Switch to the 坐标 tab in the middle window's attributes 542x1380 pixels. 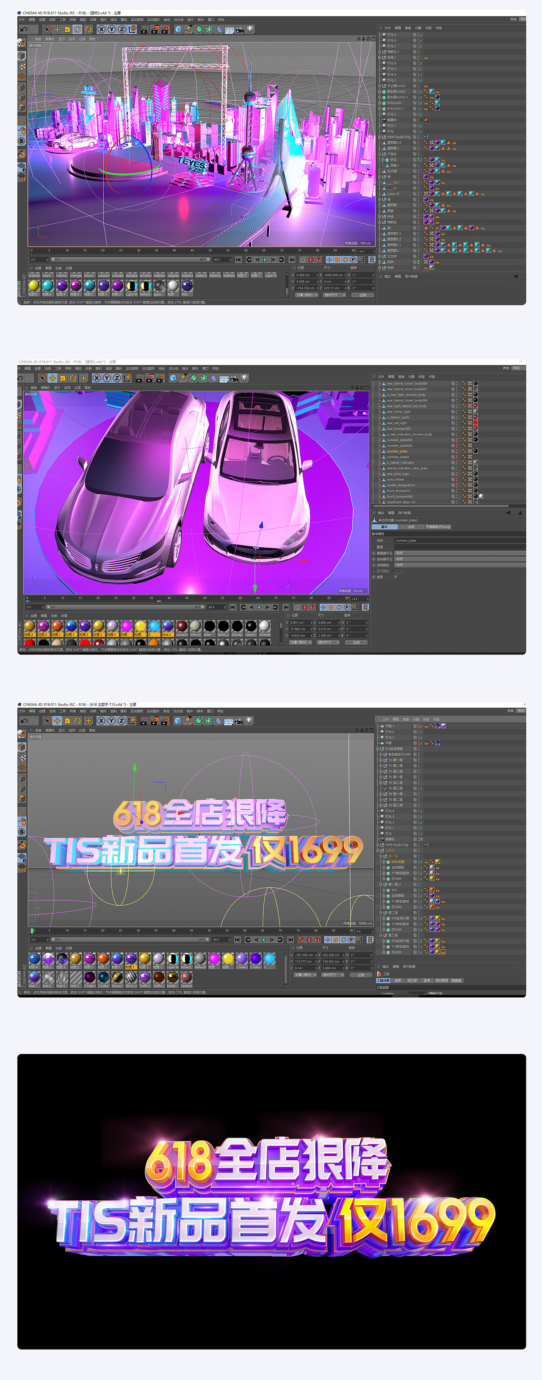point(411,527)
